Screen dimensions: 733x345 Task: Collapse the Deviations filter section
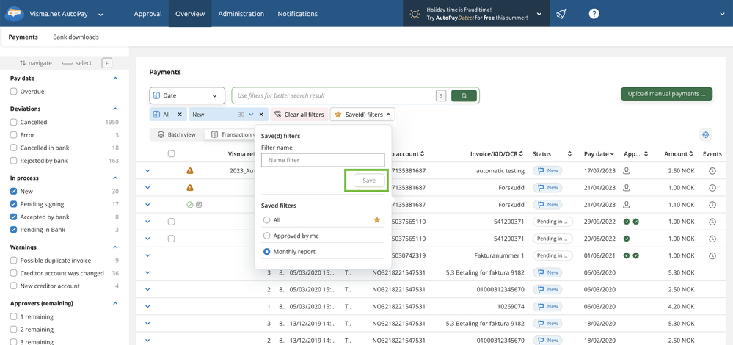115,109
